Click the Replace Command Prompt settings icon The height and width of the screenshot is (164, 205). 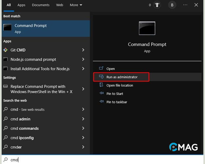click(6, 86)
